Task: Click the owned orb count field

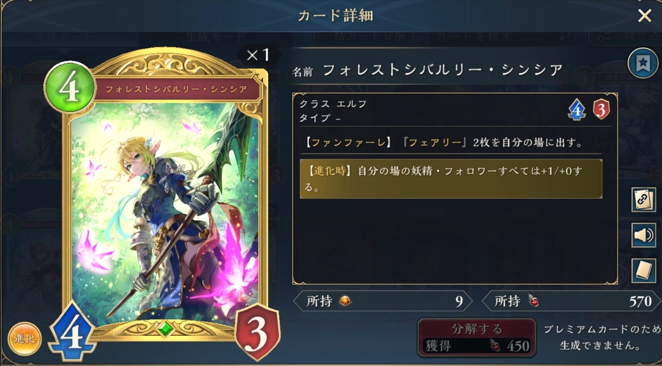Action: point(383,301)
